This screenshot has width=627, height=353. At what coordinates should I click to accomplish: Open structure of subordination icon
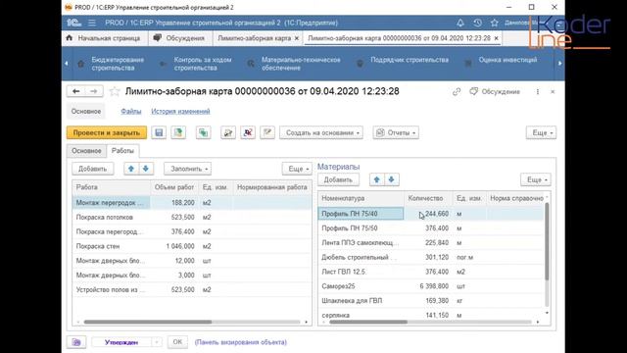click(x=203, y=132)
